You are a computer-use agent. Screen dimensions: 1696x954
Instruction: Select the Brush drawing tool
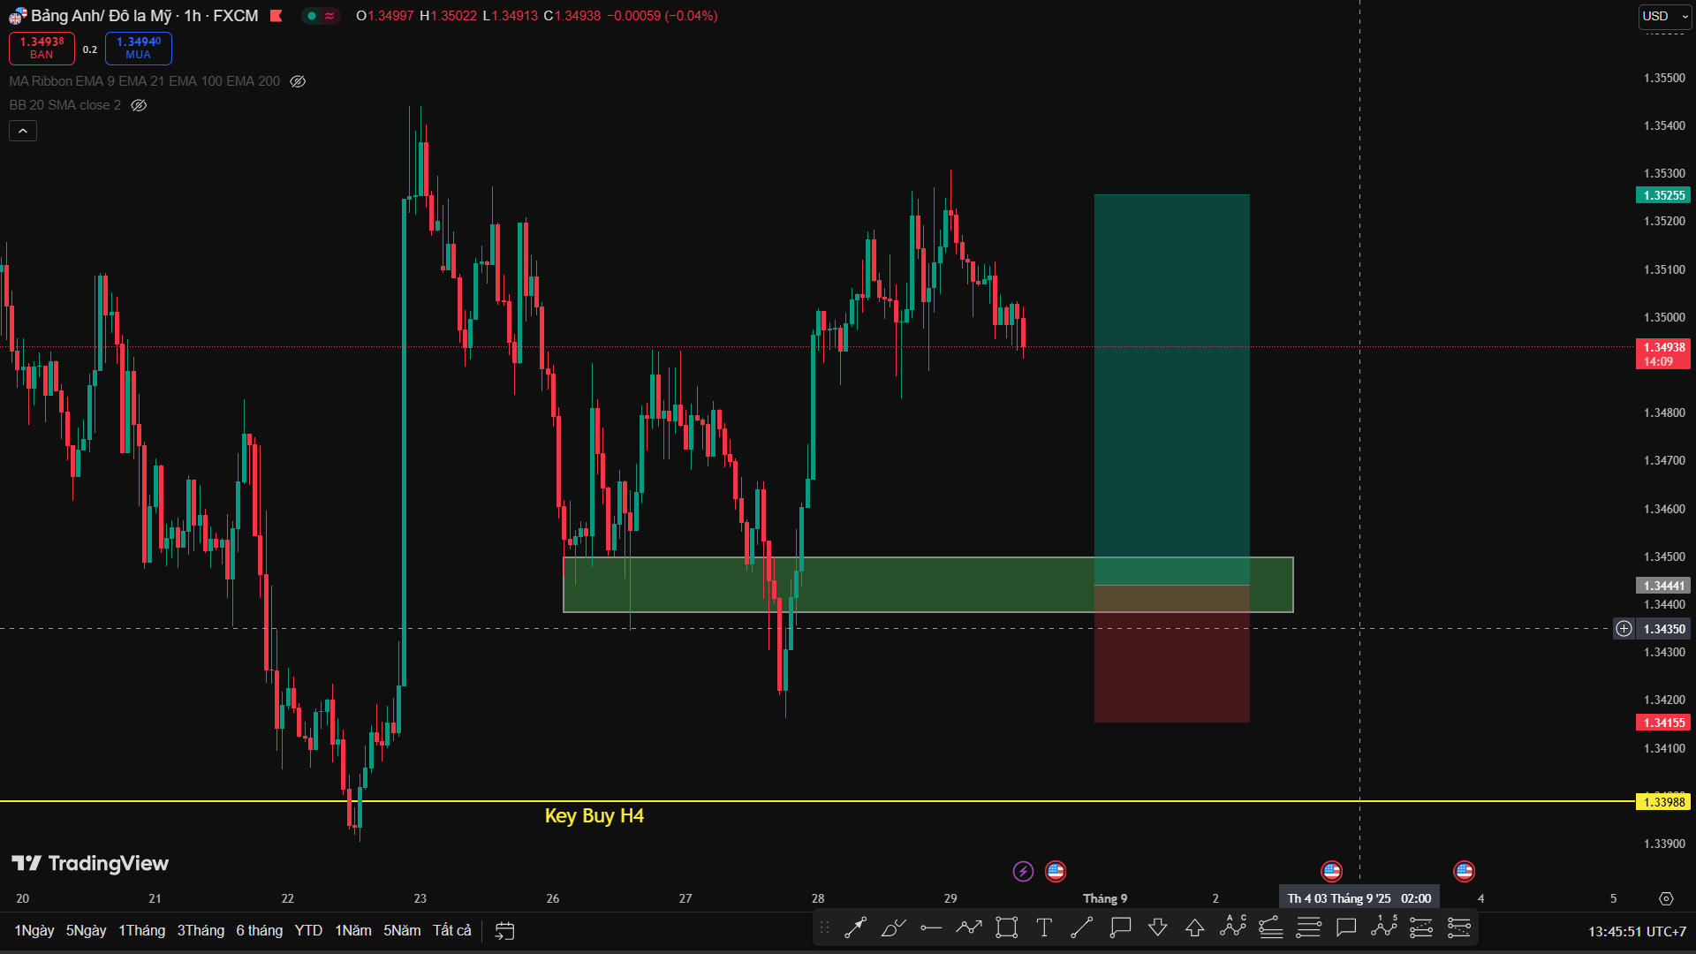click(x=893, y=927)
